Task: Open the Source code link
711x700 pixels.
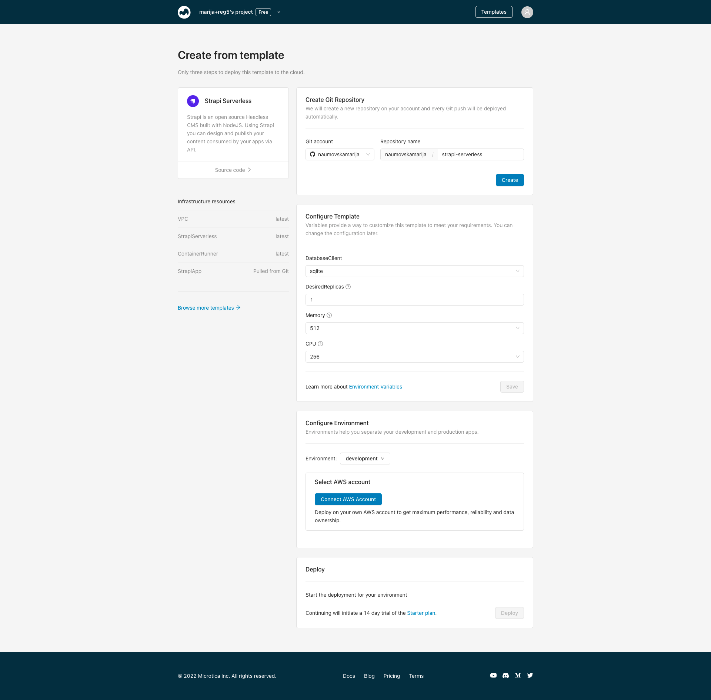Action: click(x=233, y=170)
